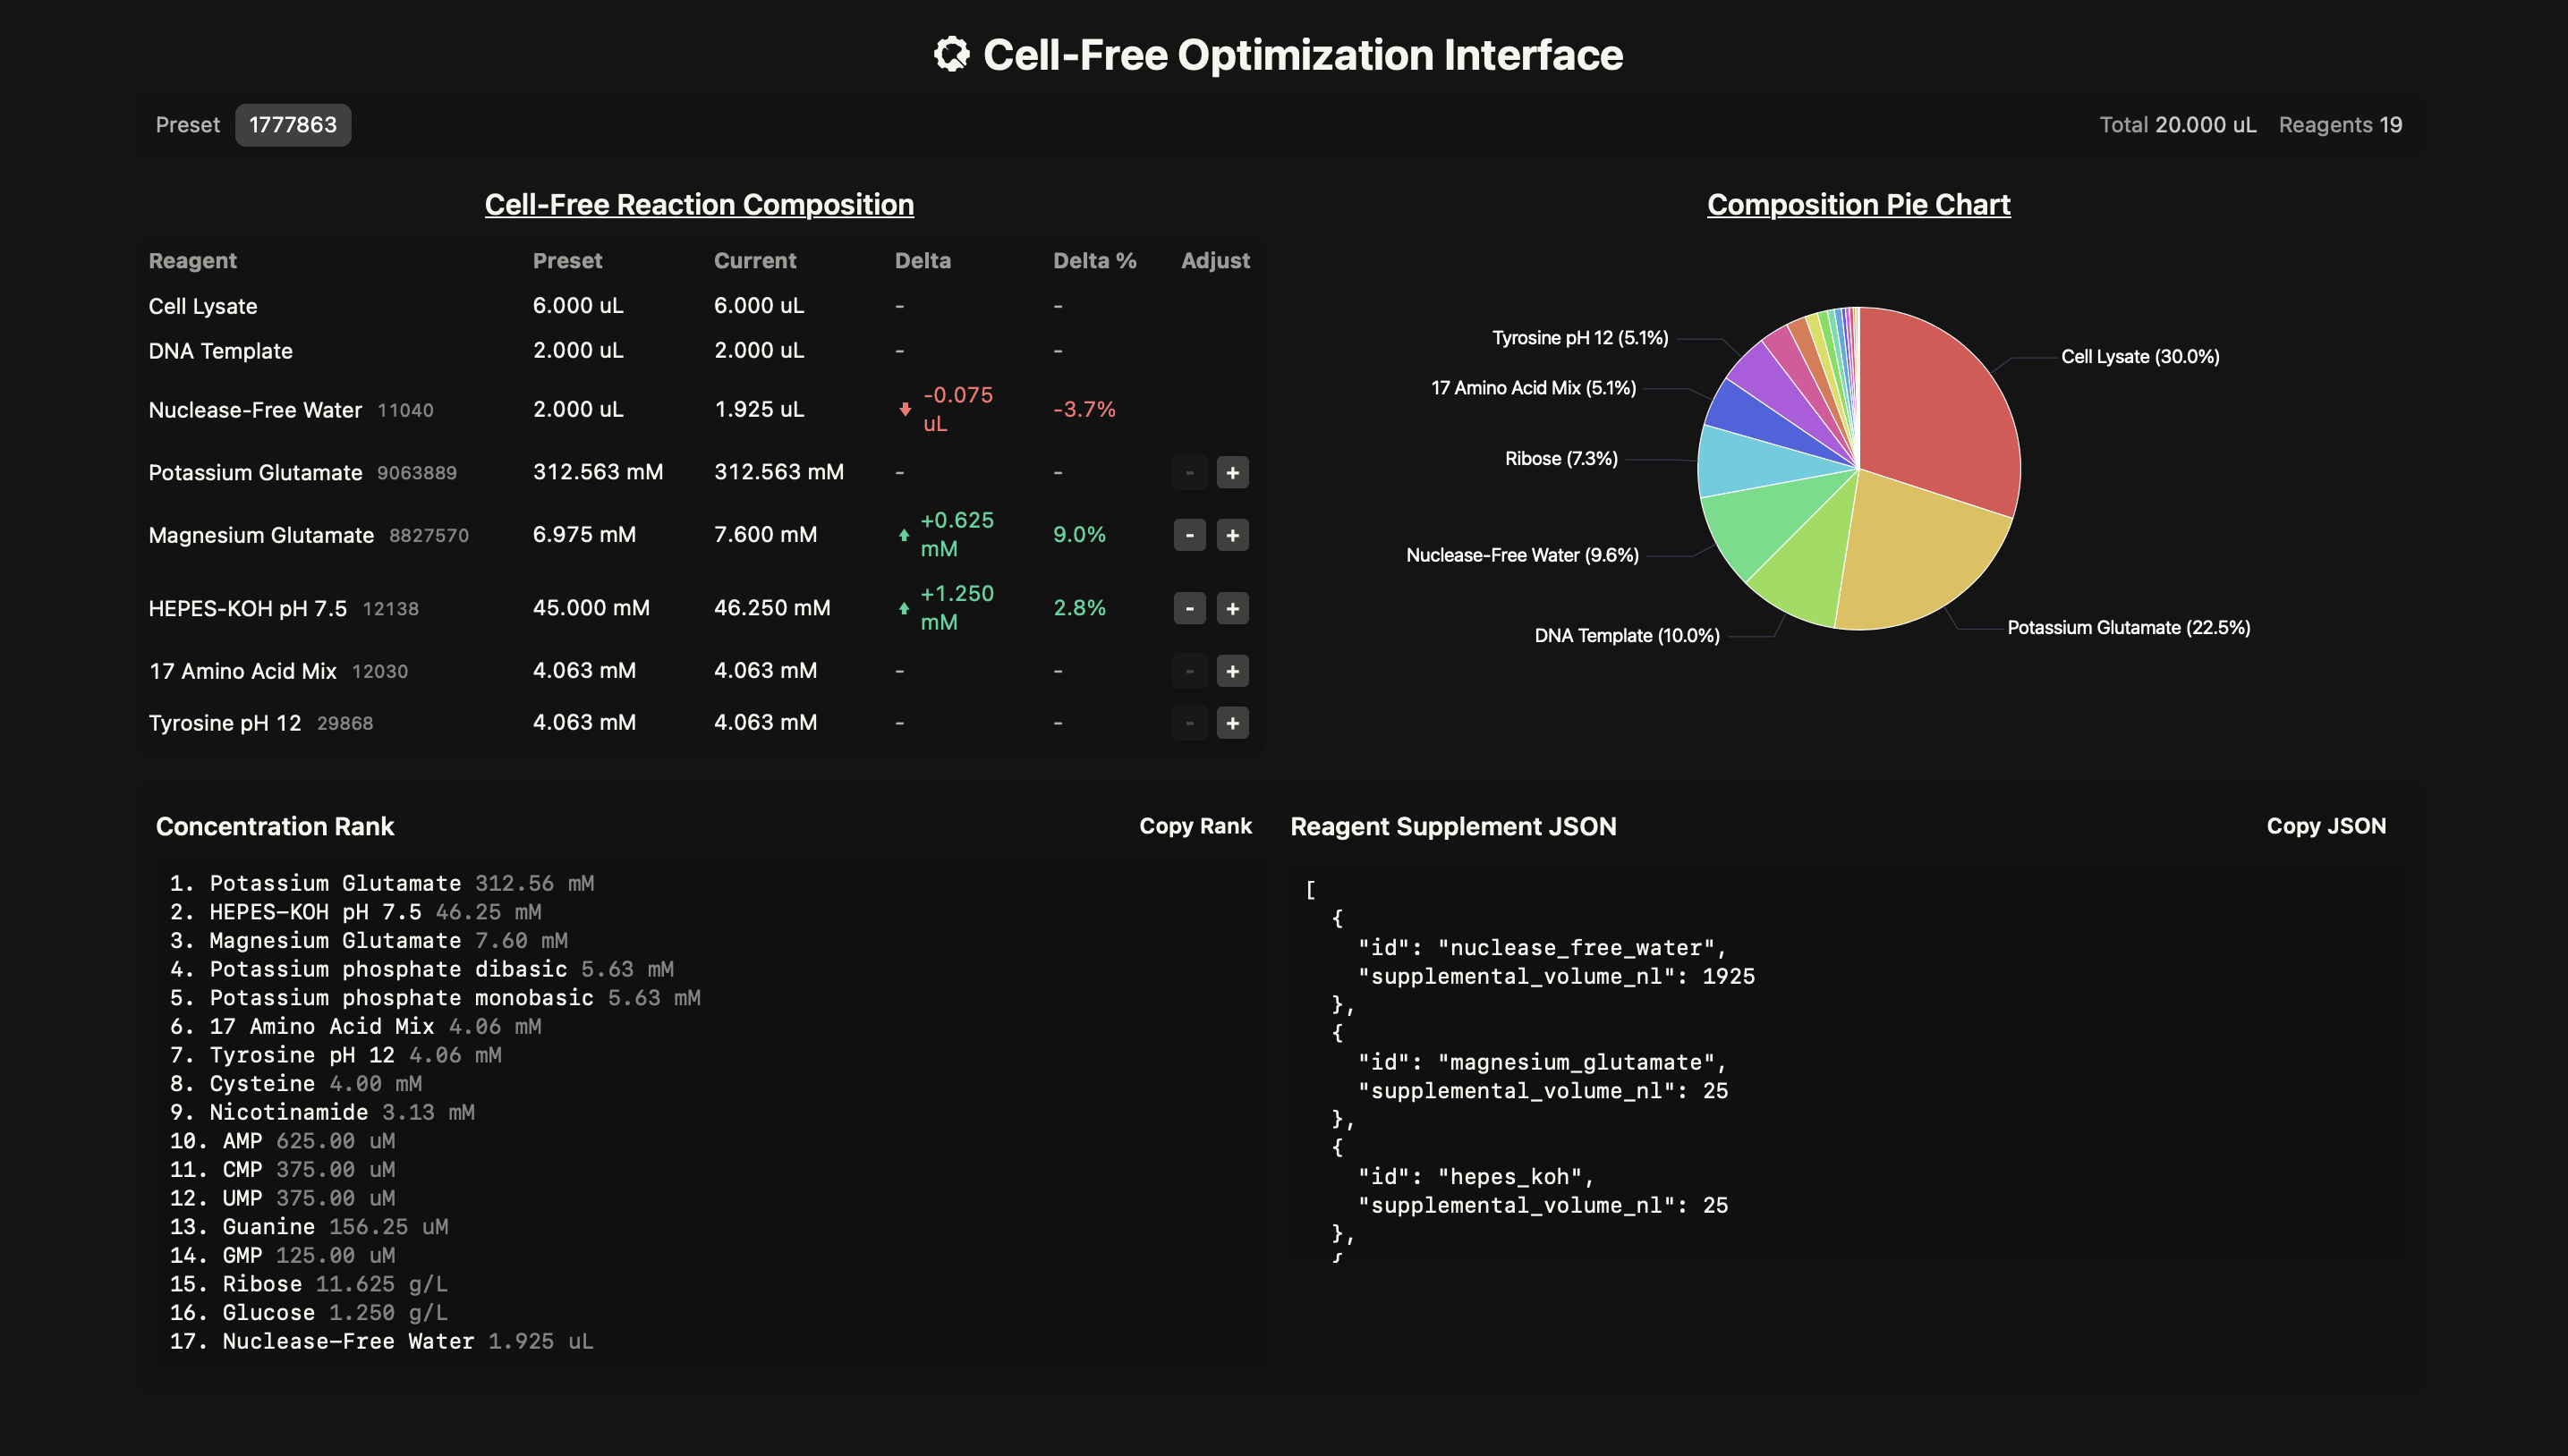The height and width of the screenshot is (1456, 2568).
Task: Click rank entry 16 Glucose
Action: [308, 1313]
